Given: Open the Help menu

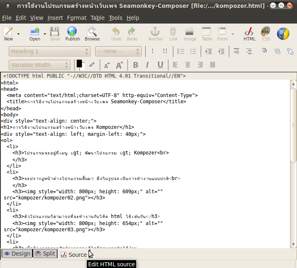Looking at the screenshot, I should [133, 18].
